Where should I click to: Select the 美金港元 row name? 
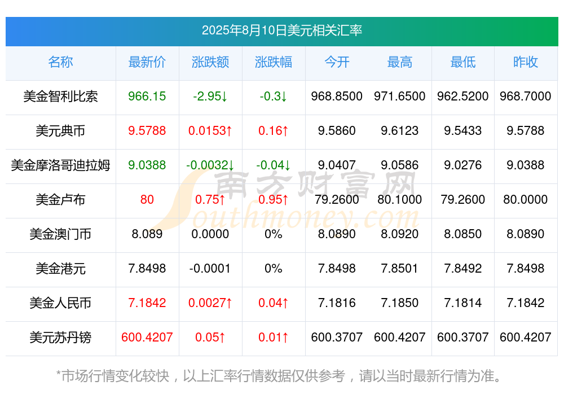pos(60,269)
